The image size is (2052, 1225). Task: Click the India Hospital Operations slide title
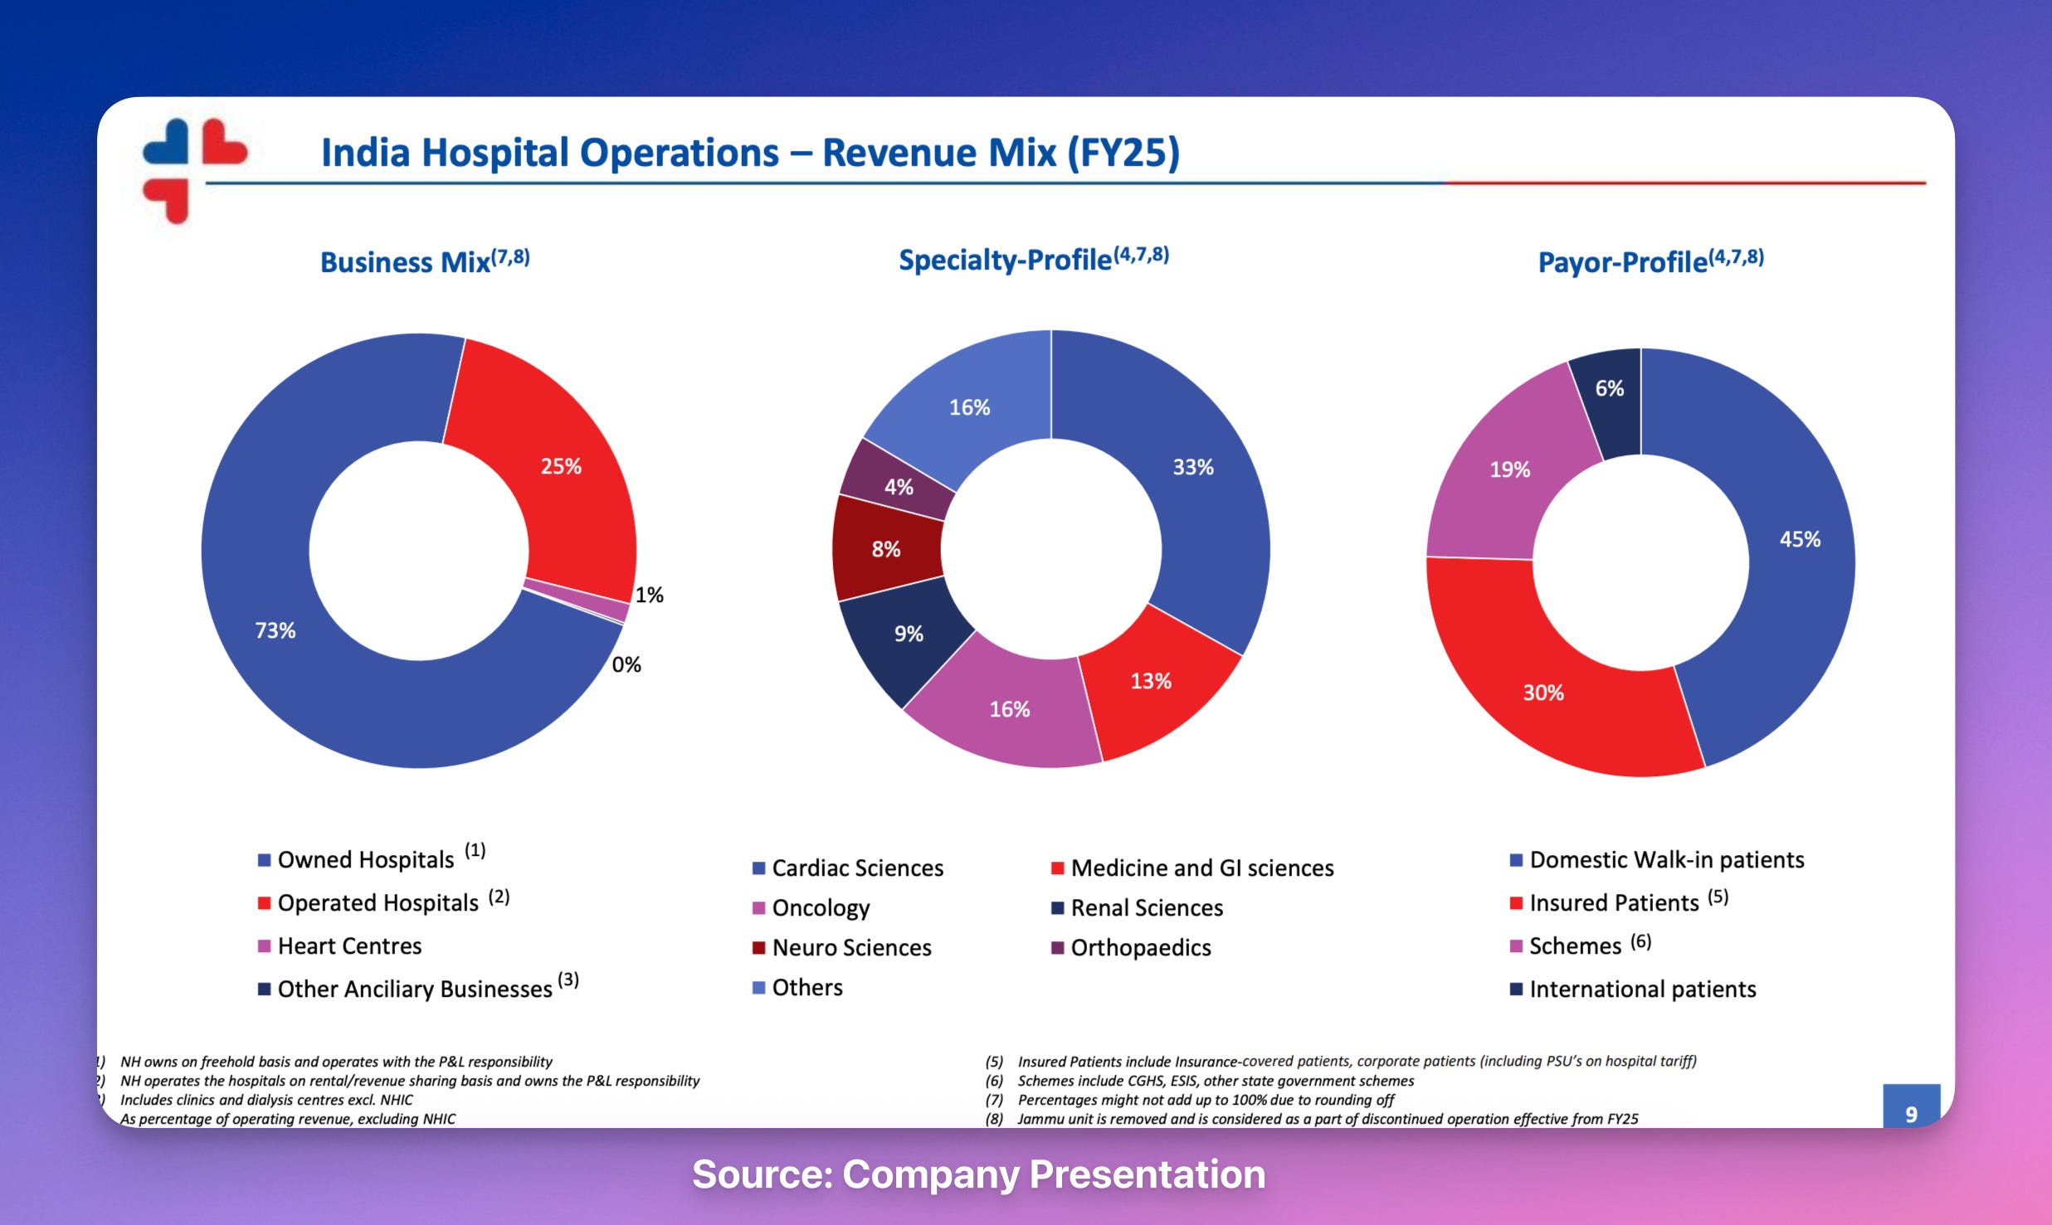pos(750,153)
